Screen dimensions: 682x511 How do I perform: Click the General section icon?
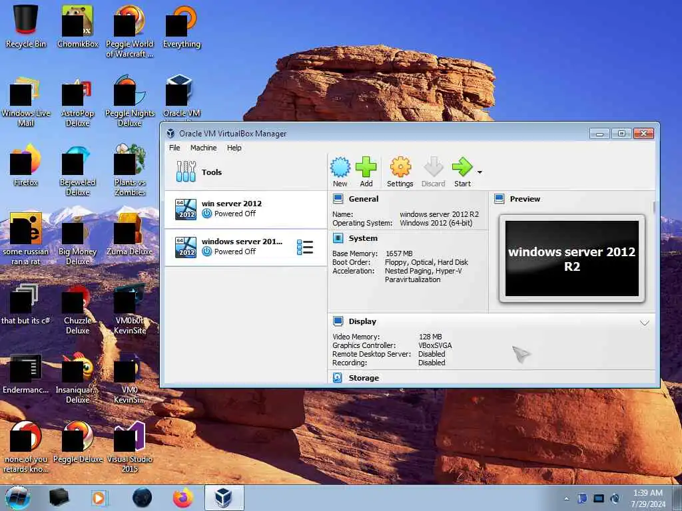coord(338,199)
